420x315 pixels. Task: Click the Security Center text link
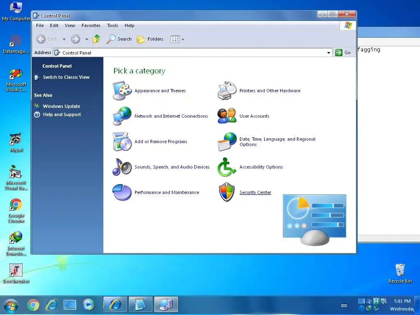click(x=255, y=192)
